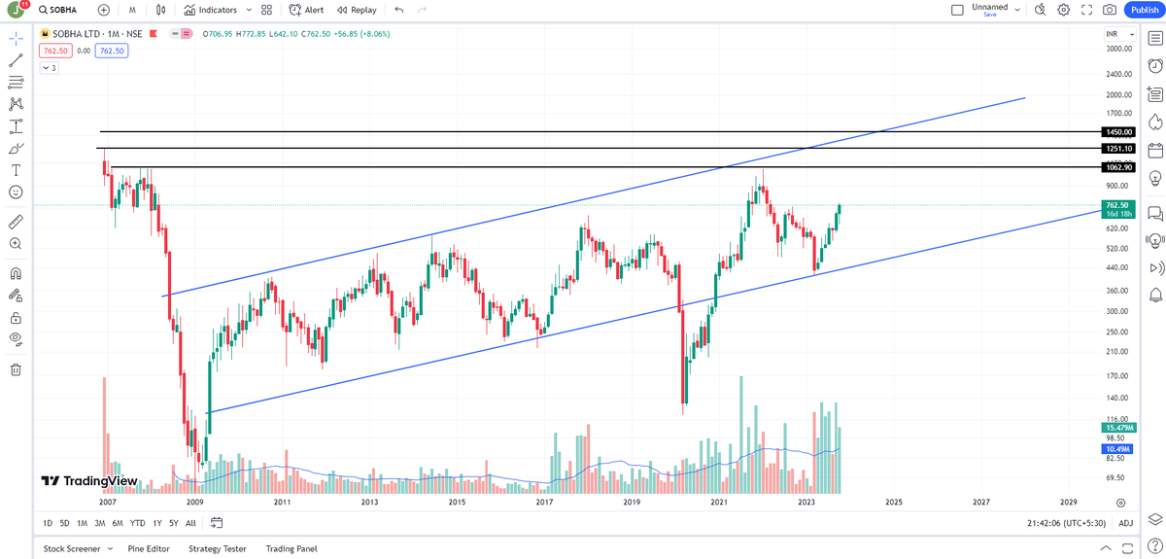The width and height of the screenshot is (1166, 559).
Task: Select the 5Y date range
Action: pos(173,523)
